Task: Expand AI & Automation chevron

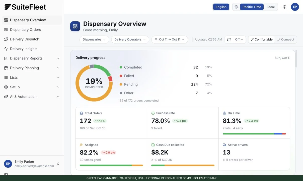Action: tap(58, 97)
